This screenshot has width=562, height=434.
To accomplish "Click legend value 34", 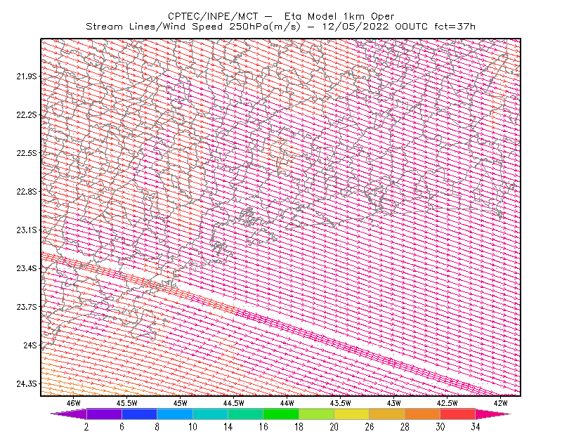I will tap(476, 427).
